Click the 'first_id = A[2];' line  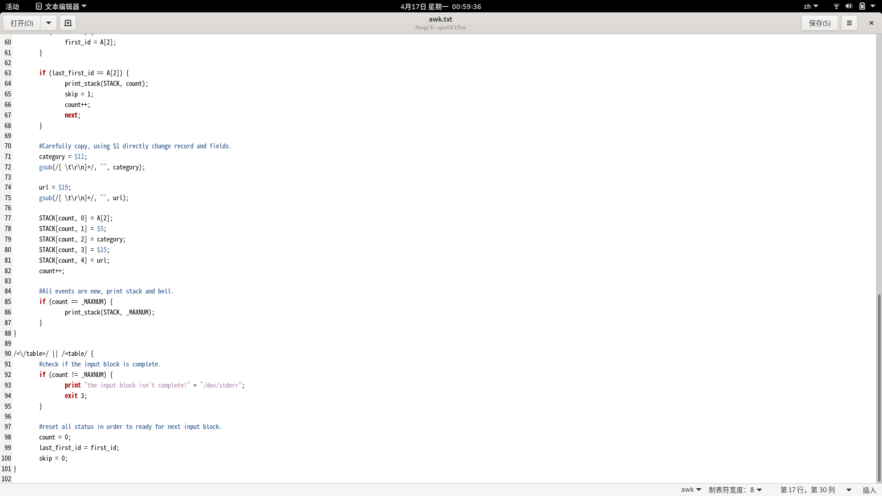(90, 42)
